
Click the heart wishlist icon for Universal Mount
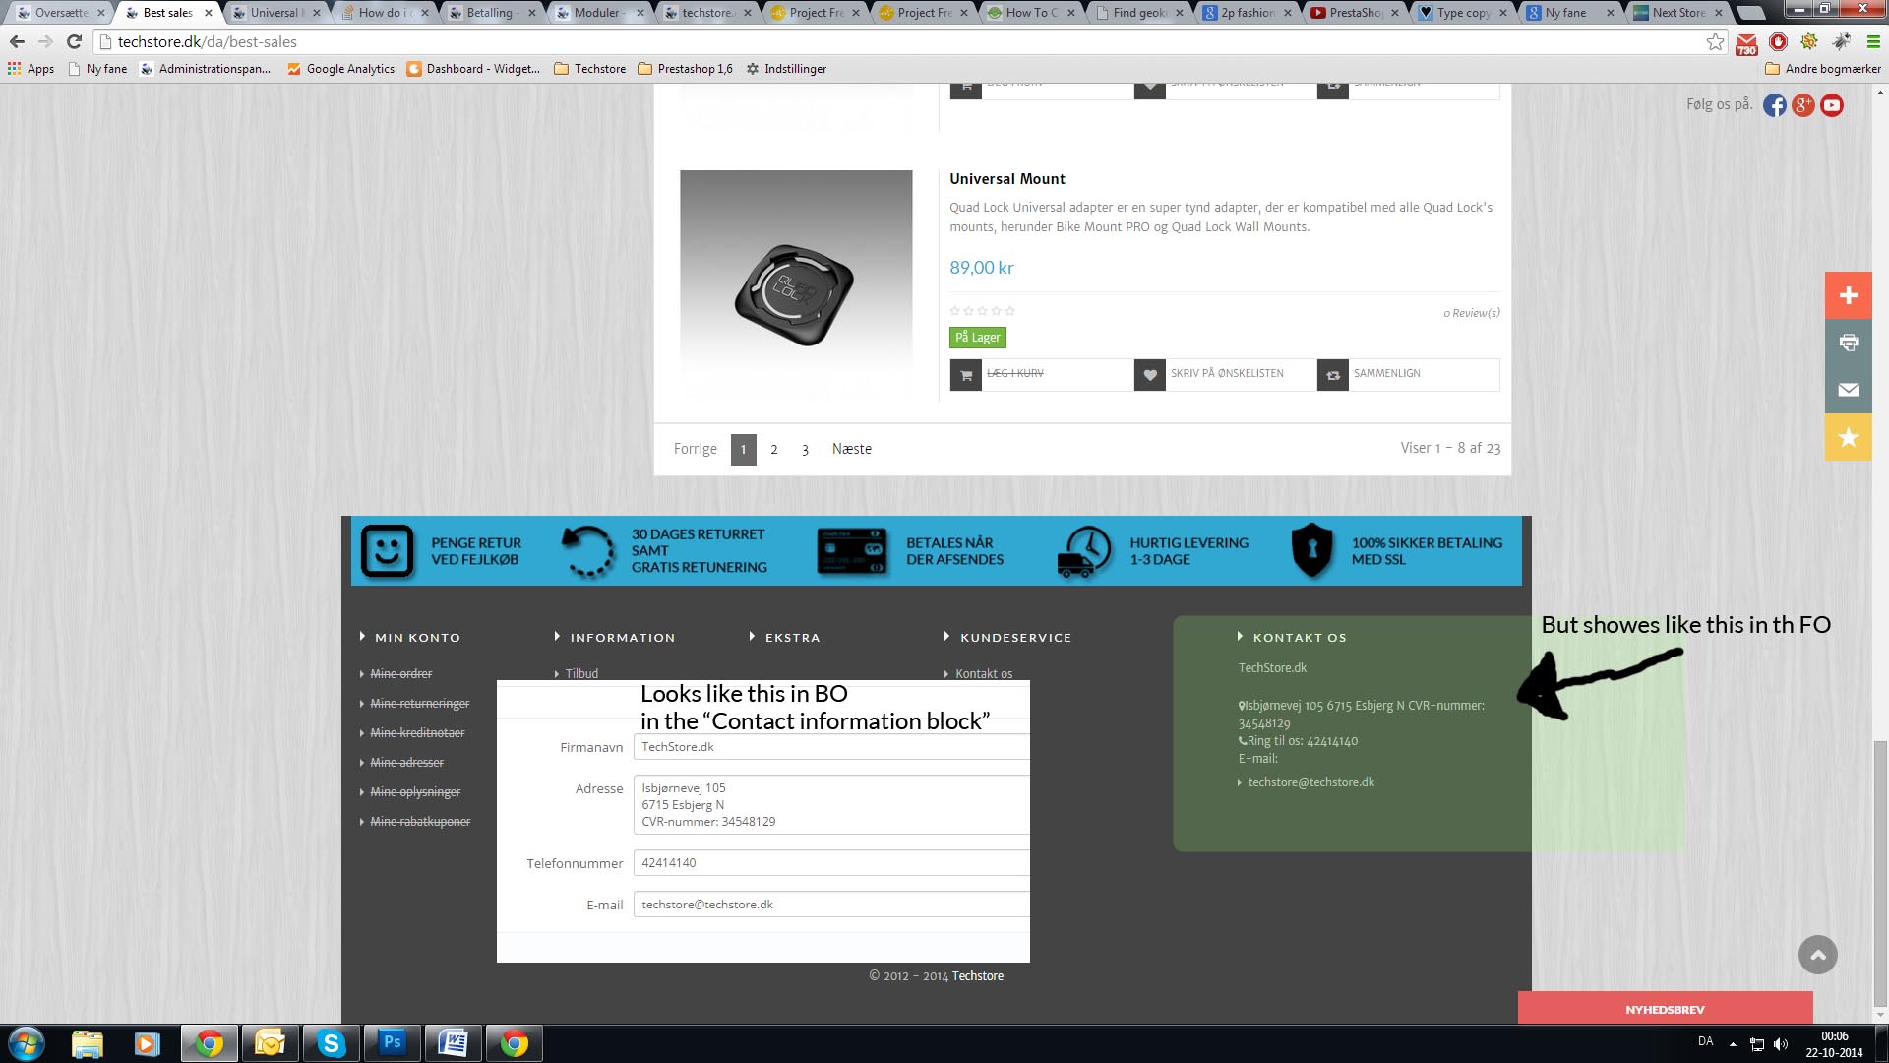1149,374
